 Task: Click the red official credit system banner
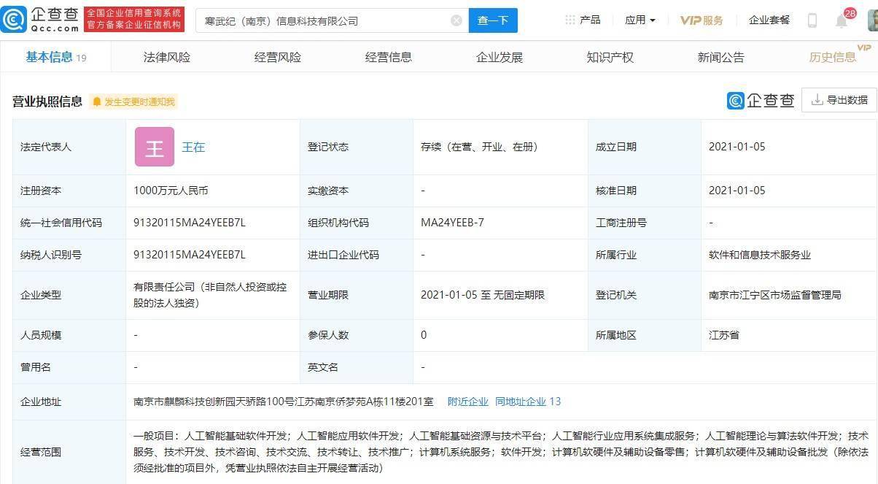pos(134,20)
